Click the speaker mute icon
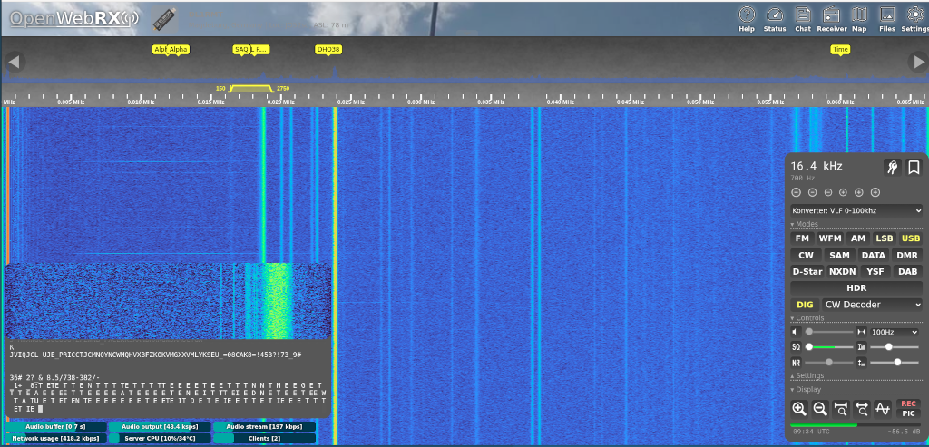 pyautogui.click(x=796, y=333)
